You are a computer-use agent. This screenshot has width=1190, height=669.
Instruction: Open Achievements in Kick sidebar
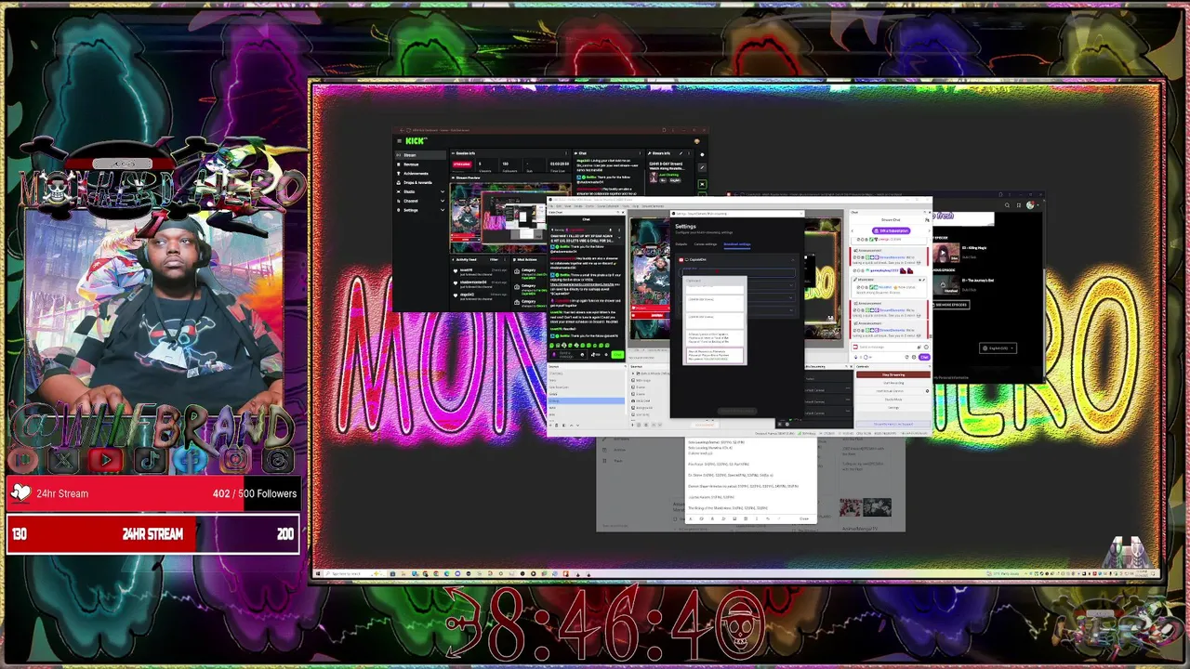coord(419,174)
